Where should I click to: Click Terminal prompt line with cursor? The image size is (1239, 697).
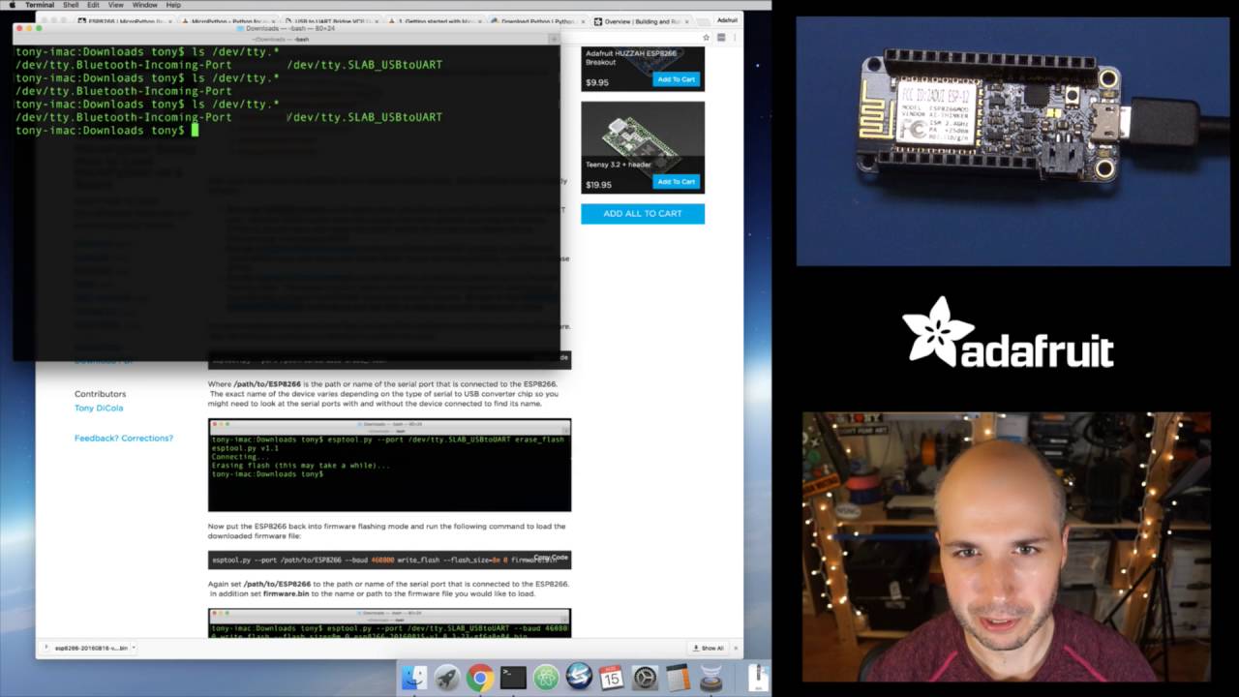(106, 130)
